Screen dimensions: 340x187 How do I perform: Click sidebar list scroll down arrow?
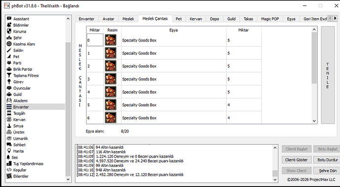68,179
